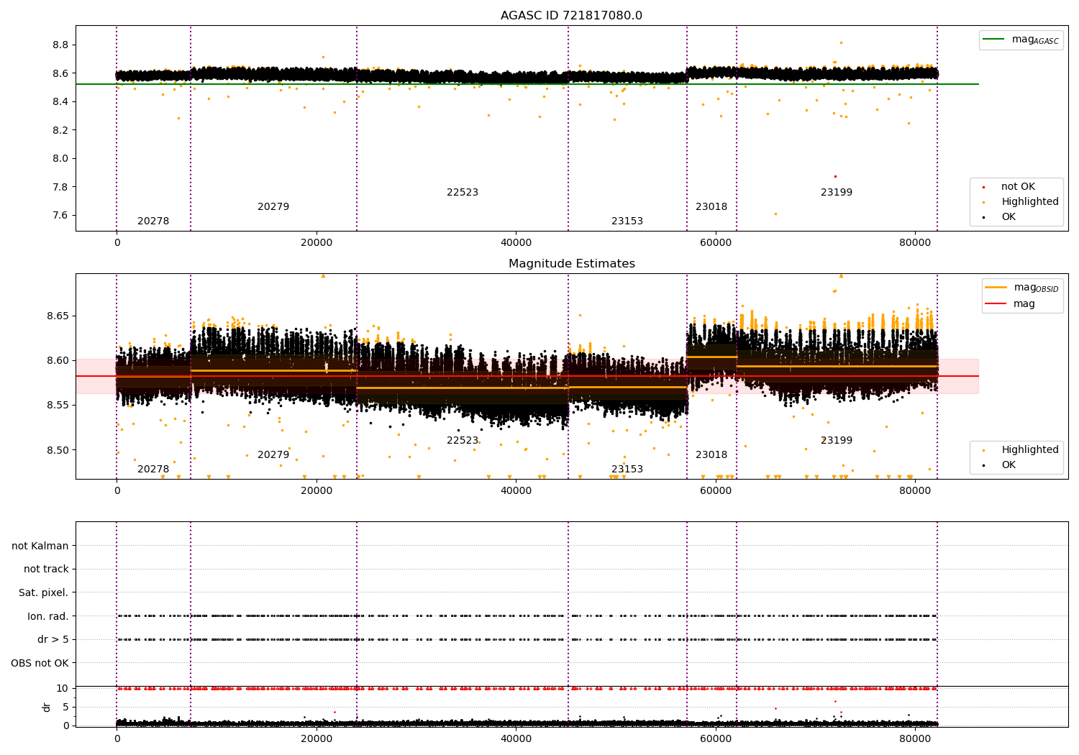Click label 23018 in the Magnitude Estimates plot
This screenshot has height=755, width=1079.
tap(711, 455)
